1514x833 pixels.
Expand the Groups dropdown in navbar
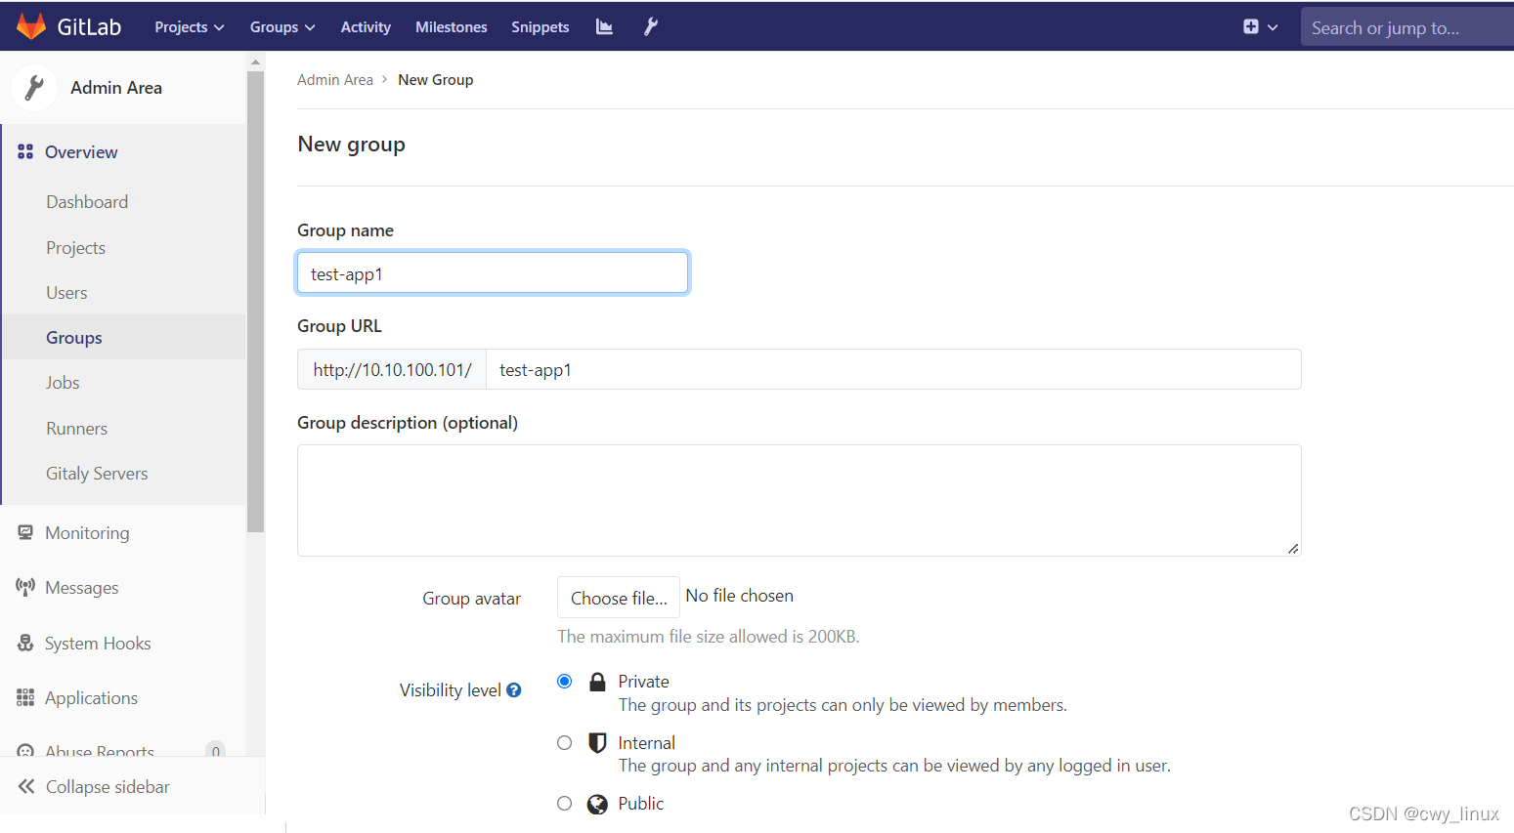282,27
